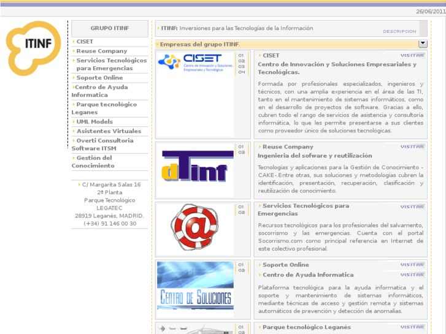The height and width of the screenshot is (334, 446).
Task: Select image 02 of the emergencies card
Action: click(241, 212)
